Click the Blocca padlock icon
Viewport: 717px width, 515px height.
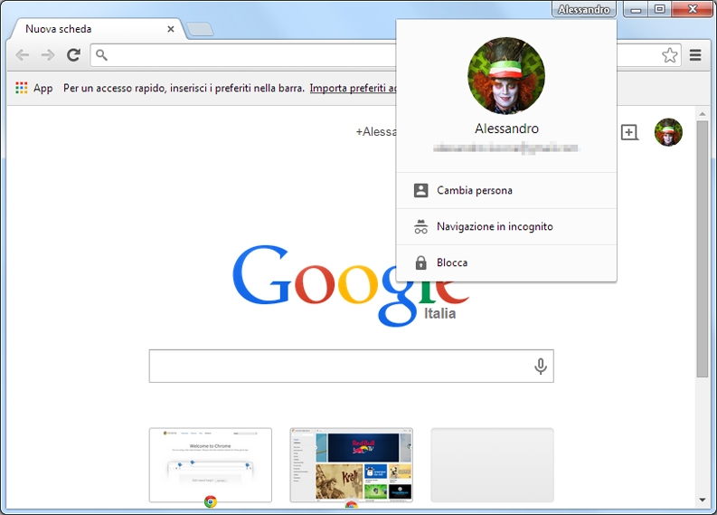tap(420, 262)
